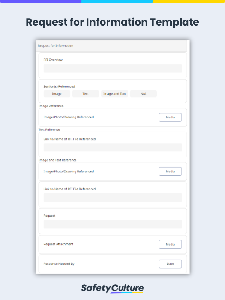Open Media upload for Image Reference

(170, 117)
